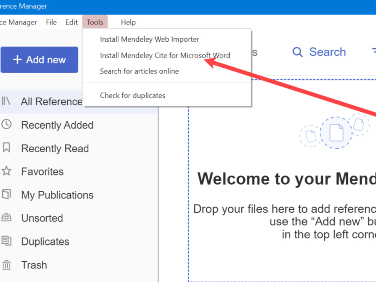The image size is (376, 282).
Task: Click the Add new button
Action: (39, 60)
